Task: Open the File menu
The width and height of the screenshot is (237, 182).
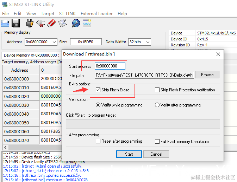Action: point(5,14)
